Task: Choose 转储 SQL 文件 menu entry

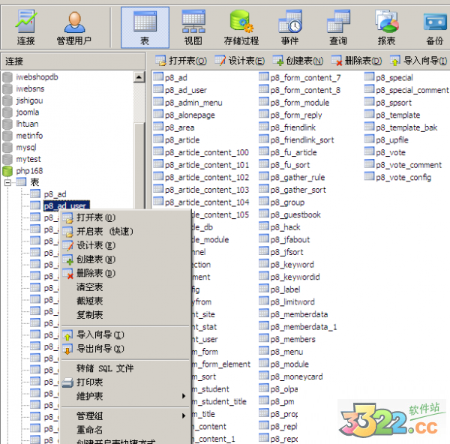Action: 105,368
